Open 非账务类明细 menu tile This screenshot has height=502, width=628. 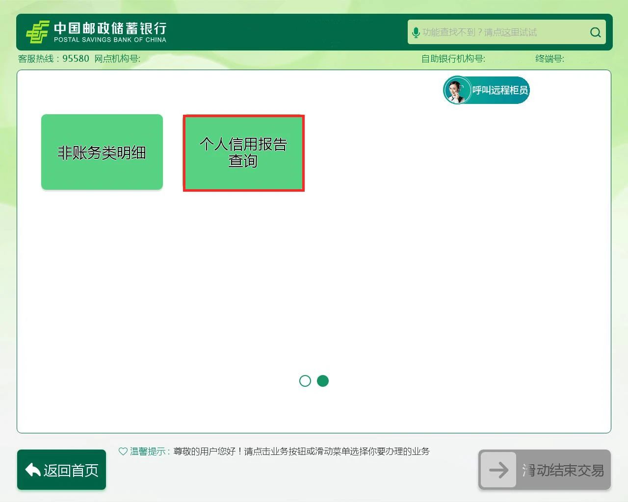(x=102, y=152)
